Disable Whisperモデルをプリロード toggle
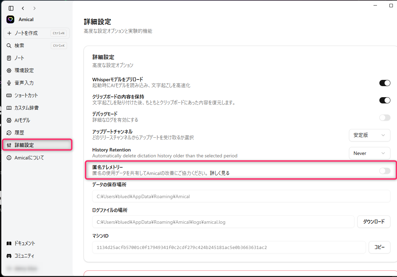The width and height of the screenshot is (397, 277). tap(385, 83)
